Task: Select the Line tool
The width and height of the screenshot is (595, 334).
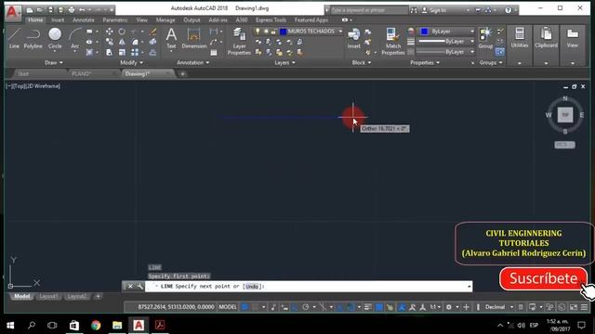Action: coord(14,39)
